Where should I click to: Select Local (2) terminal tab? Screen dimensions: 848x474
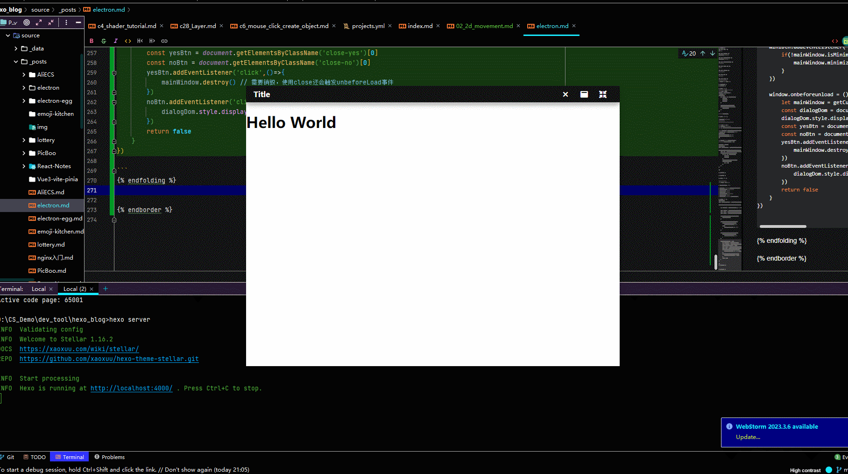pyautogui.click(x=75, y=289)
